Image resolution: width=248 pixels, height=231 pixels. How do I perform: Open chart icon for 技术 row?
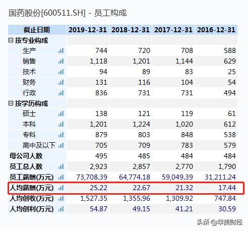pyautogui.click(x=61, y=72)
